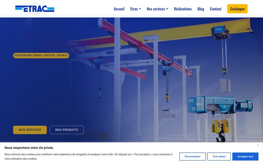263x164 pixels.
Task: Open the Contact page
Action: (x=216, y=9)
